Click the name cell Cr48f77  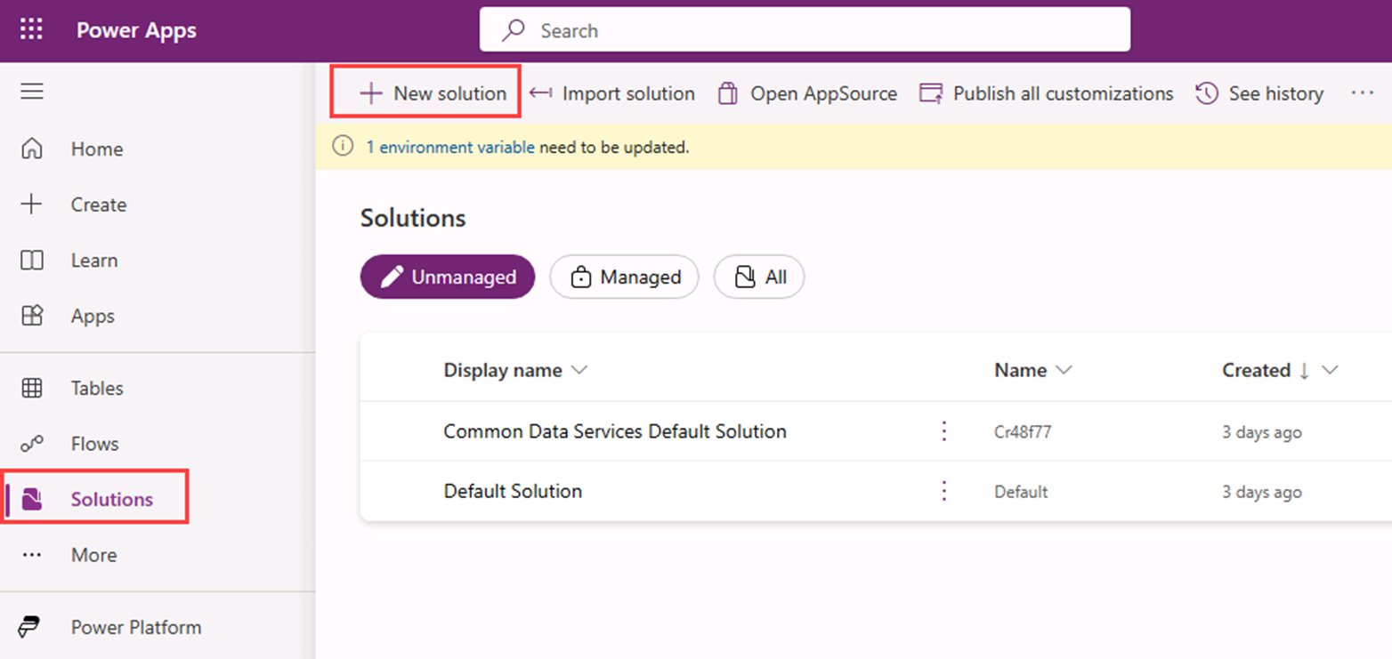pos(1024,432)
